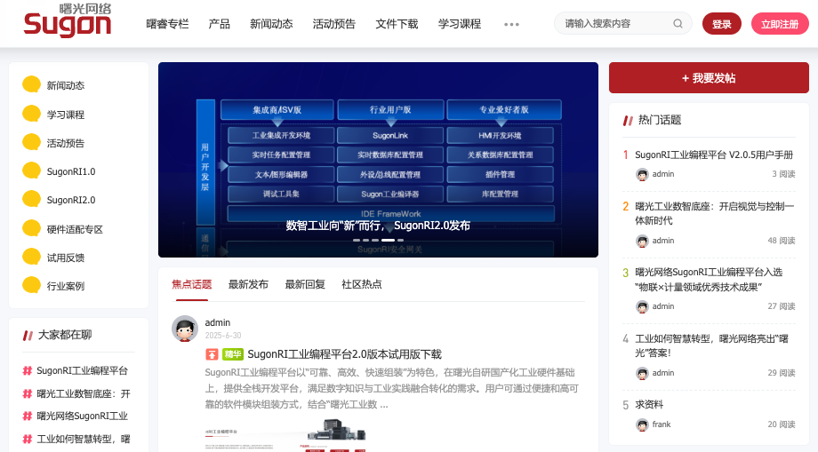Open 曙睿专栏 in top navigation
The image size is (818, 452).
pyautogui.click(x=167, y=24)
